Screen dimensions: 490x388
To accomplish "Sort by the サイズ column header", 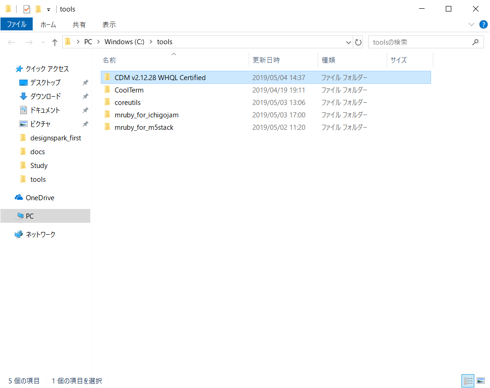I will pos(398,60).
